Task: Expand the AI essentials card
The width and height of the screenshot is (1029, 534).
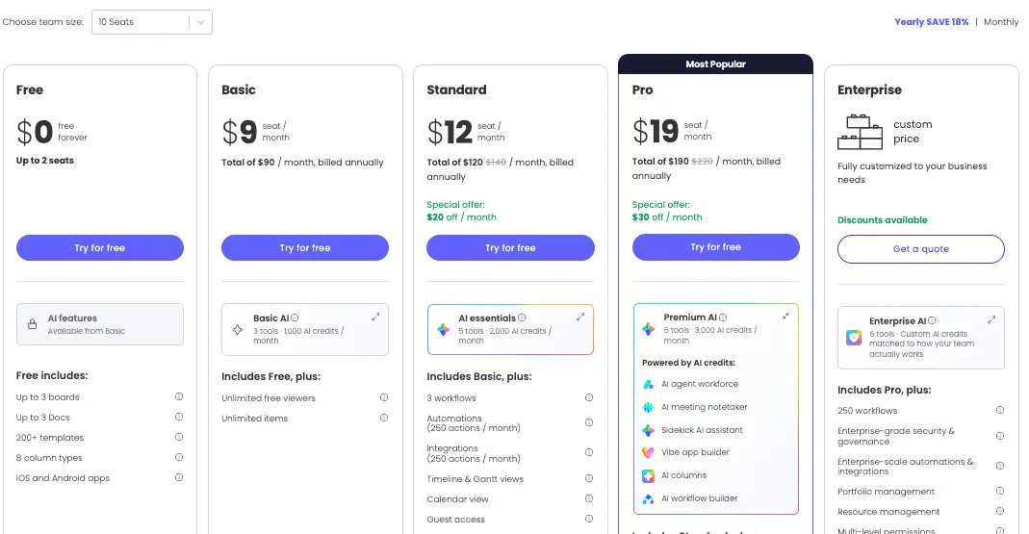Action: tap(580, 317)
